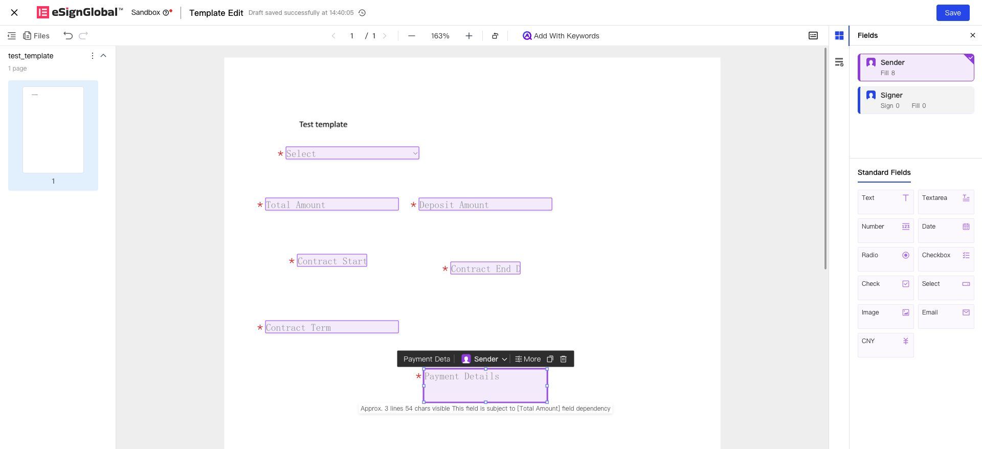The width and height of the screenshot is (982, 449).
Task: Open Add With Keywords tool
Action: 561,36
